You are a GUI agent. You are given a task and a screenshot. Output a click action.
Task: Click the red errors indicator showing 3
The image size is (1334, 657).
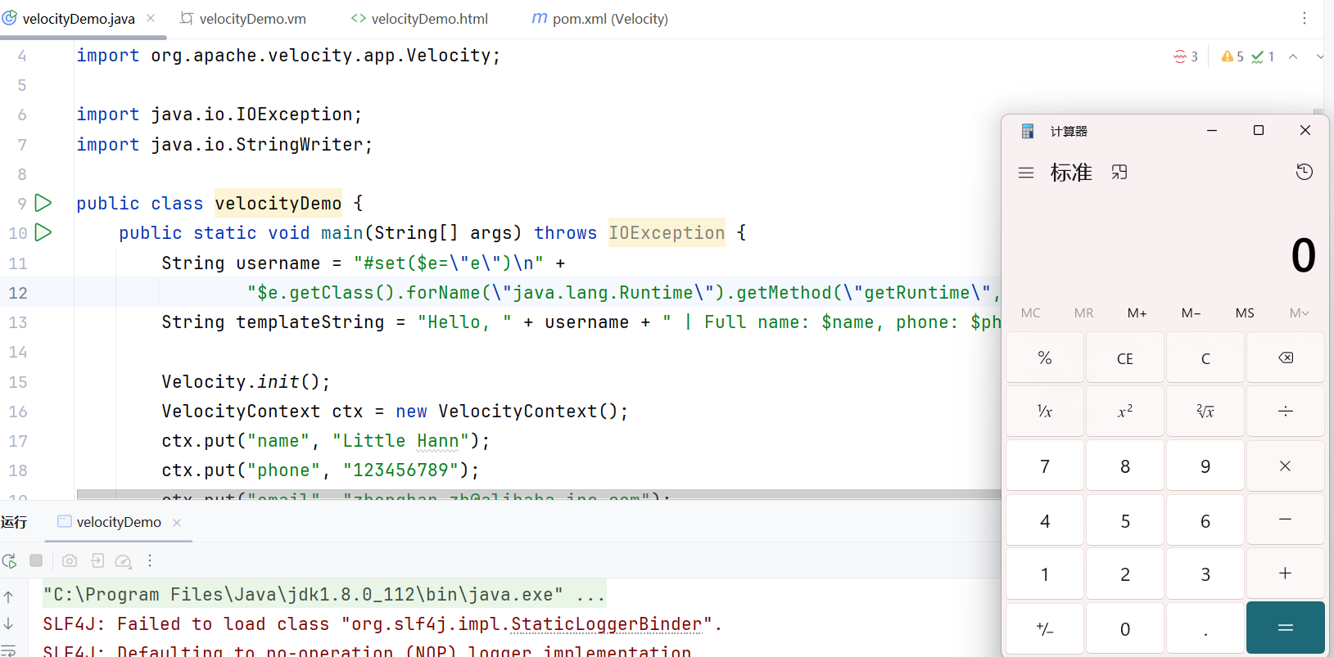tap(1185, 56)
